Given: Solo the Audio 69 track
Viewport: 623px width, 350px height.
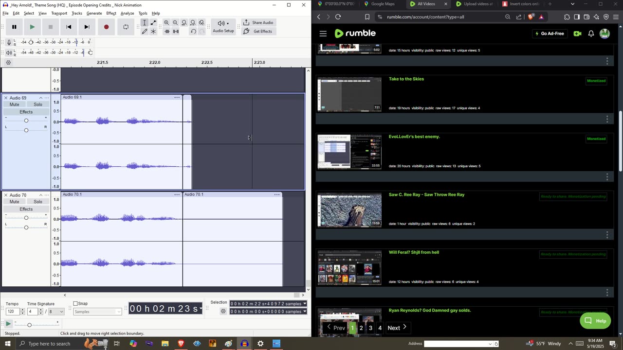Looking at the screenshot, I should [38, 105].
